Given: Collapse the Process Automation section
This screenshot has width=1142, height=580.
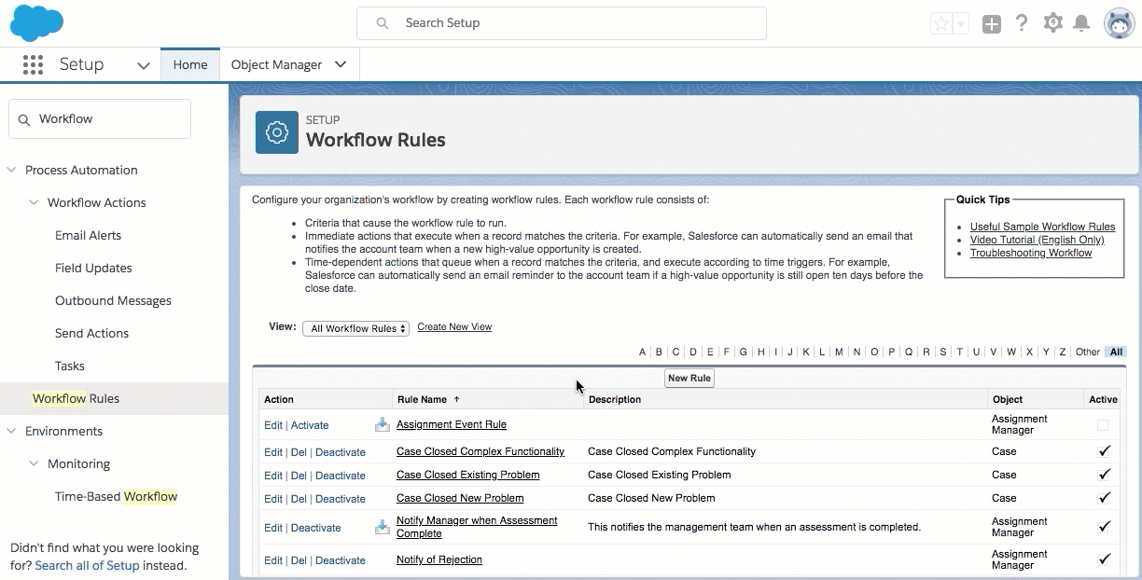Looking at the screenshot, I should coord(11,170).
